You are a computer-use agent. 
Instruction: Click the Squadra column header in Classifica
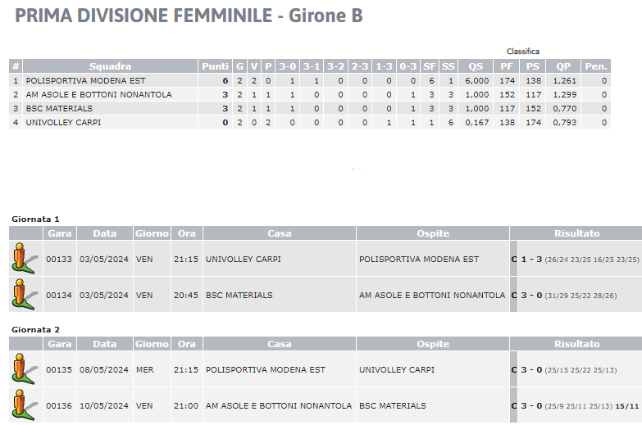click(110, 66)
